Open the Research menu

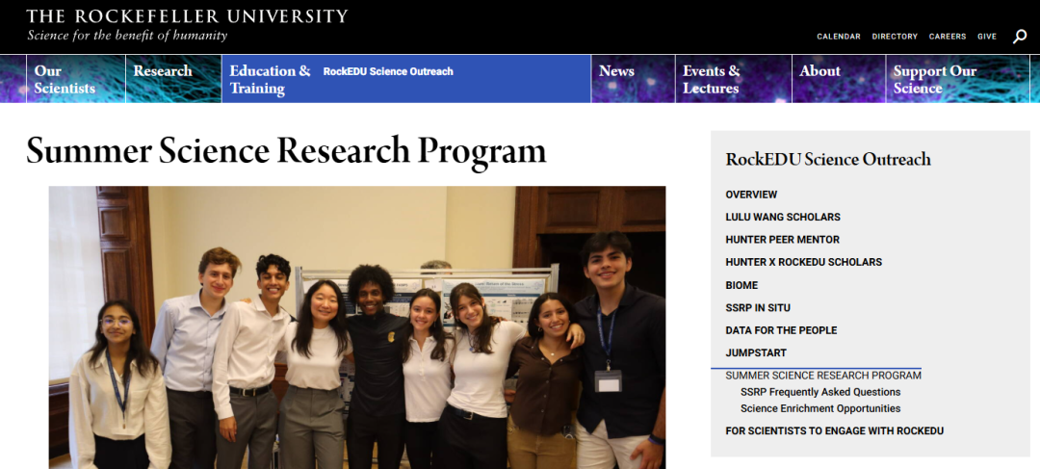click(173, 79)
